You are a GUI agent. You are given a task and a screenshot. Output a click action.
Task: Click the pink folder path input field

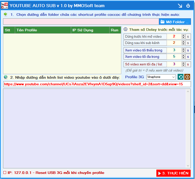click(81, 22)
